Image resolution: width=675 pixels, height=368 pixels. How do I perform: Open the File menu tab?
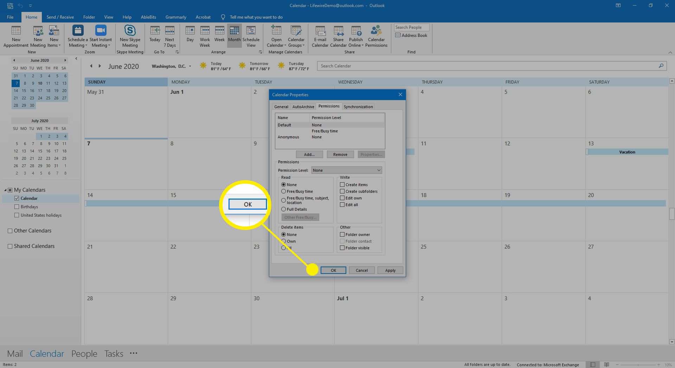point(10,17)
